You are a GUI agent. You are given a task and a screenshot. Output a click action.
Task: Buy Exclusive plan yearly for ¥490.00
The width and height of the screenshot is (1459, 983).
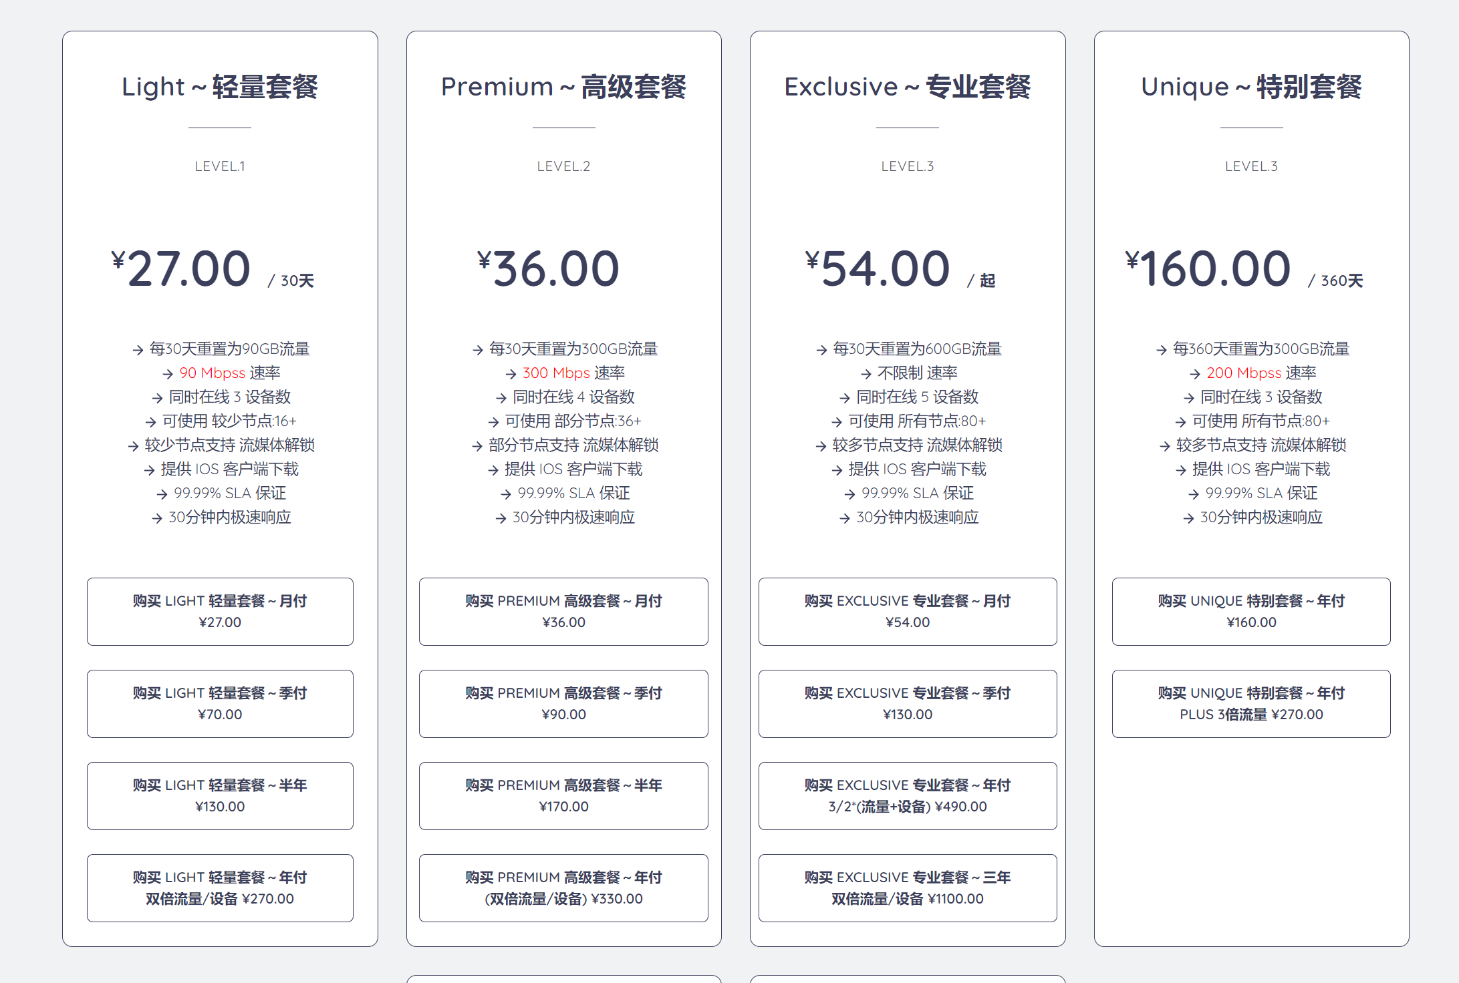point(908,795)
